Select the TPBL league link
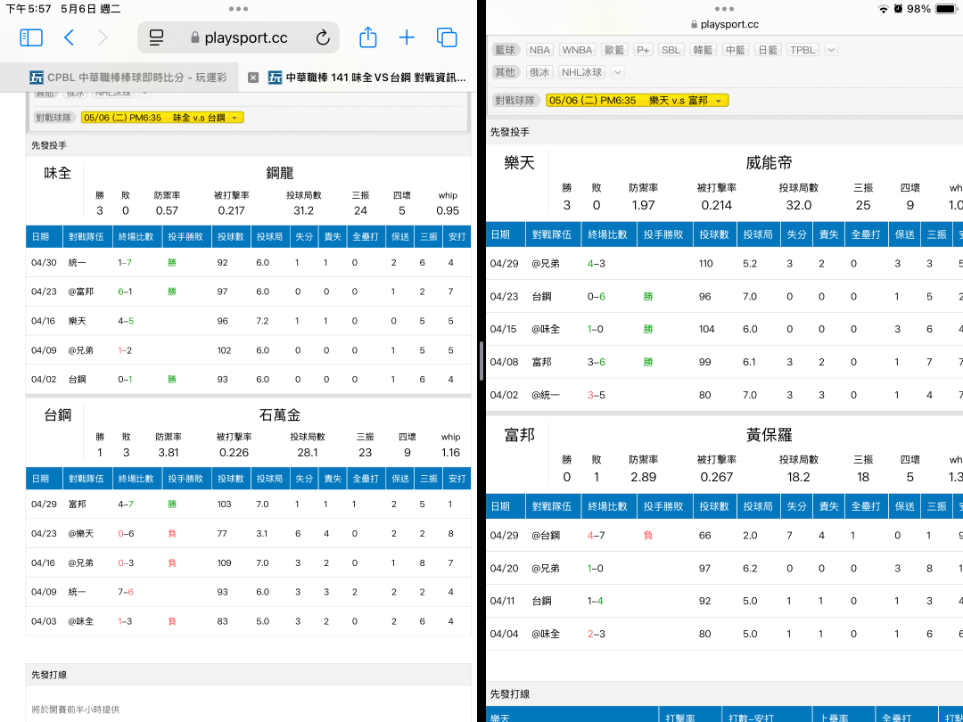 (802, 50)
